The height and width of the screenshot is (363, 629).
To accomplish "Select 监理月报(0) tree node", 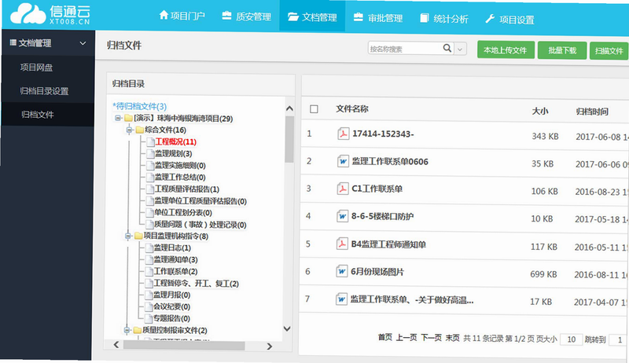I will coord(171,295).
